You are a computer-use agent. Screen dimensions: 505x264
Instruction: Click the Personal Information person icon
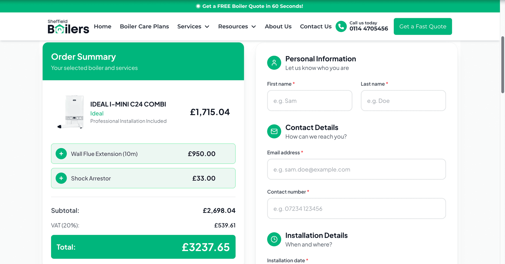click(x=274, y=63)
